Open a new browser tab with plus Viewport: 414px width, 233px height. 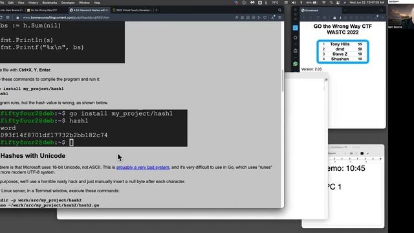click(x=157, y=10)
